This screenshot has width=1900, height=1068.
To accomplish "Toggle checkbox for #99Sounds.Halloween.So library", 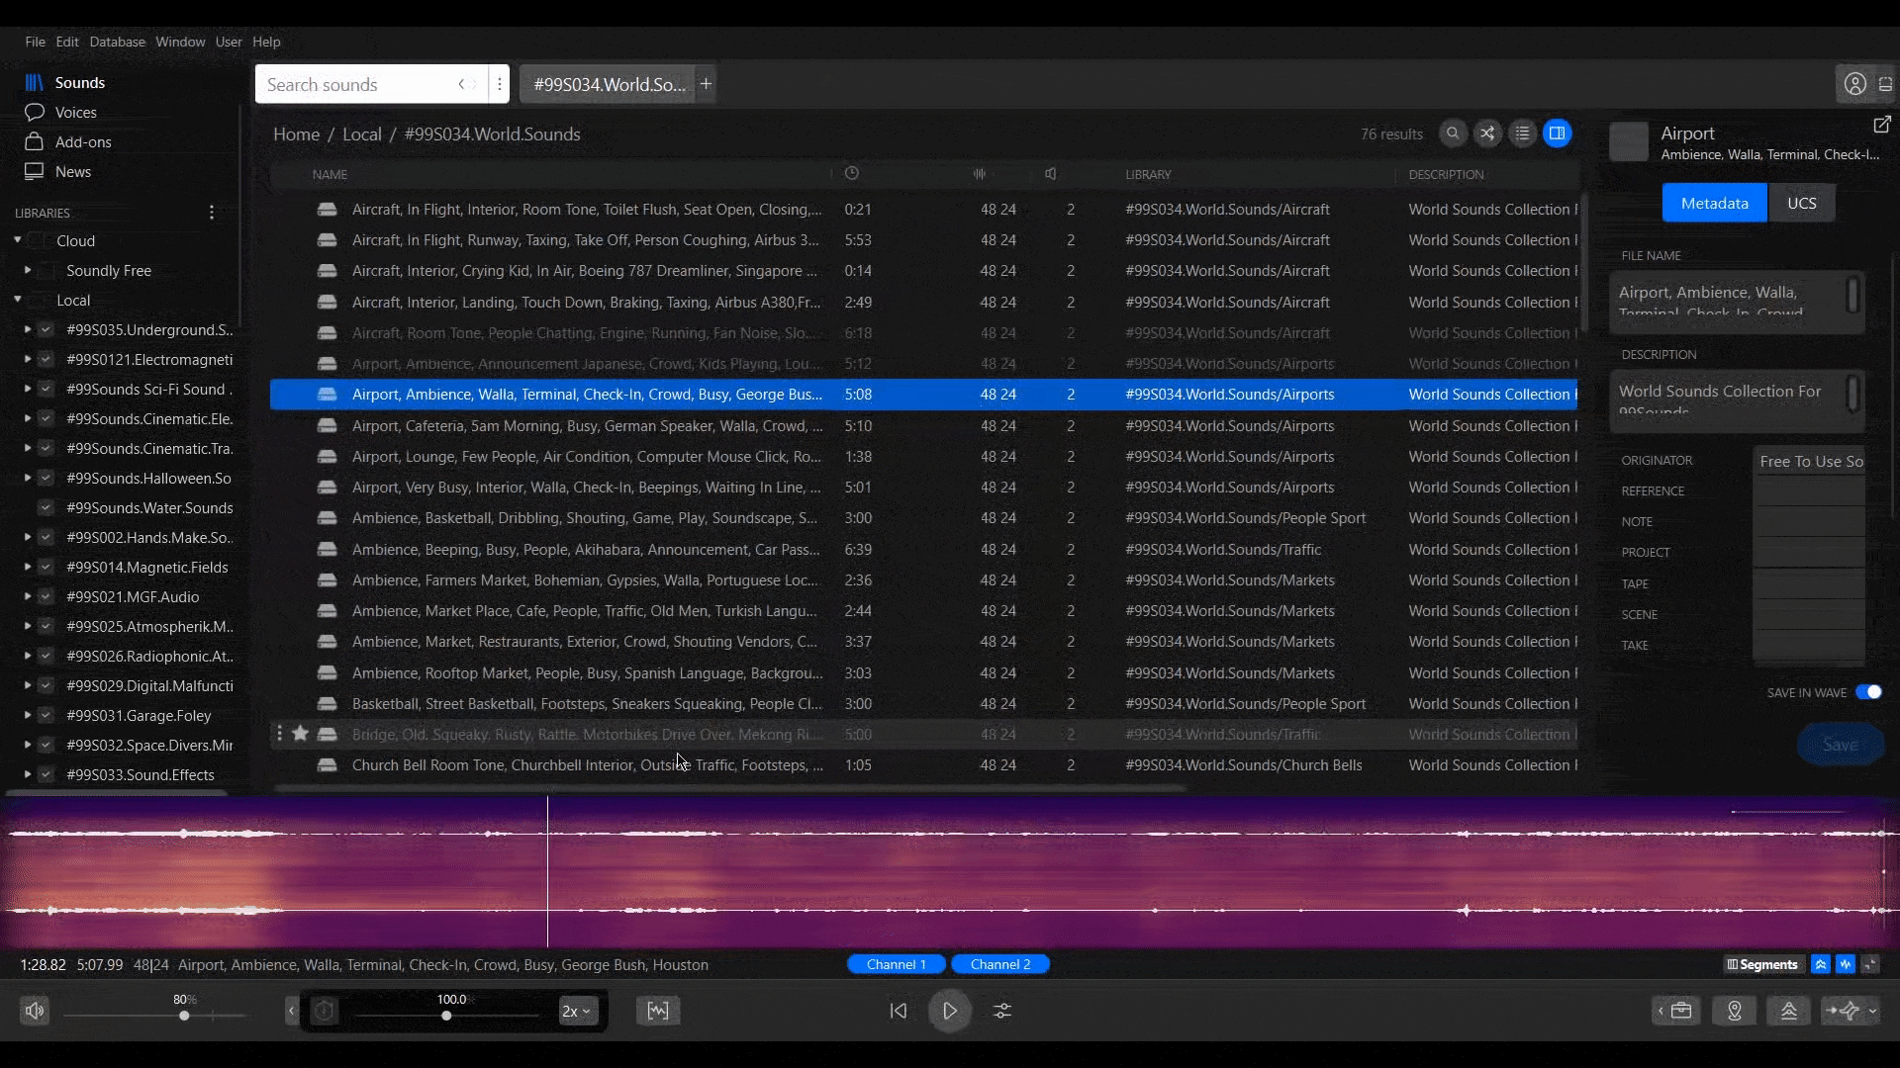I will pyautogui.click(x=46, y=478).
